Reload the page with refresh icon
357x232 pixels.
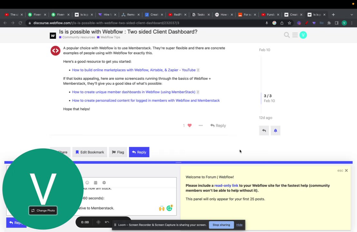20,23
